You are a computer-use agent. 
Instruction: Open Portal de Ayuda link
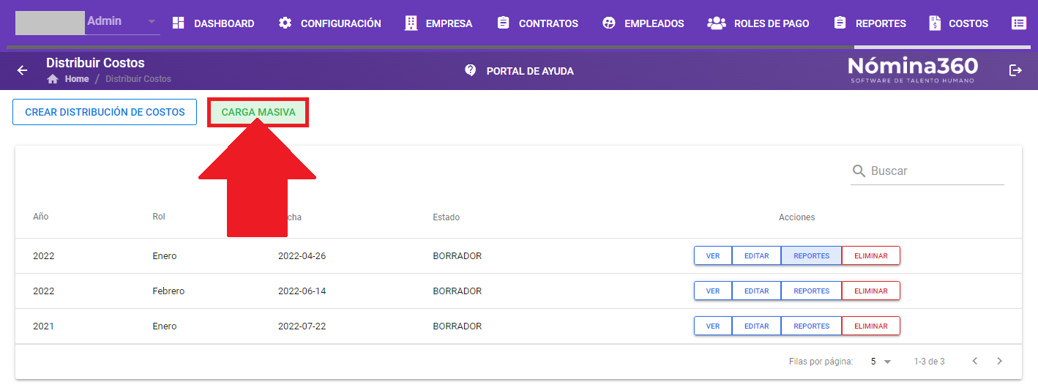(x=520, y=71)
